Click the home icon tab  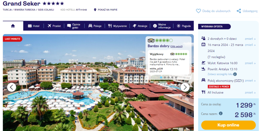[x=13, y=26]
